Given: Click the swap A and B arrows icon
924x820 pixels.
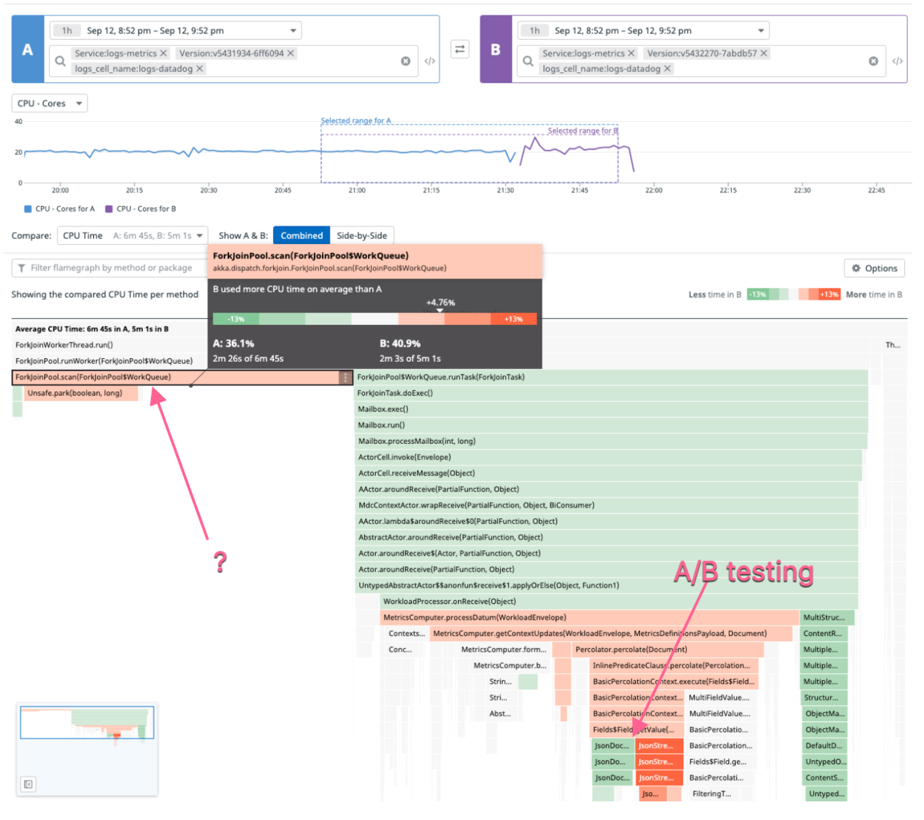Looking at the screenshot, I should pos(460,50).
